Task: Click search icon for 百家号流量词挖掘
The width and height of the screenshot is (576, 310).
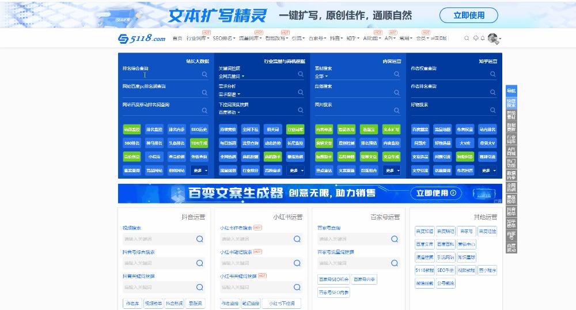Action: [x=395, y=263]
